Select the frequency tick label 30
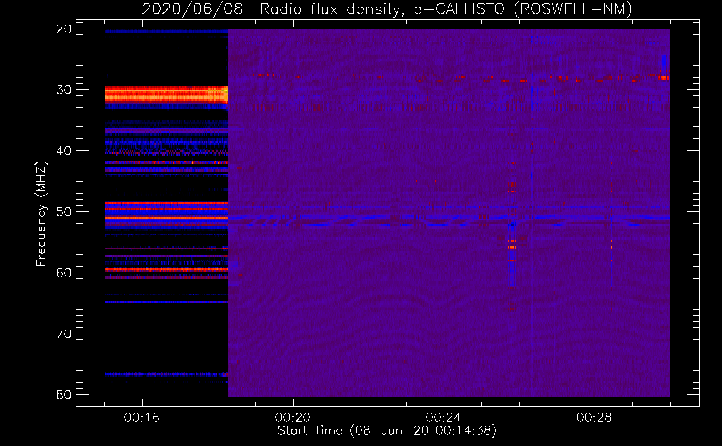 coord(64,90)
